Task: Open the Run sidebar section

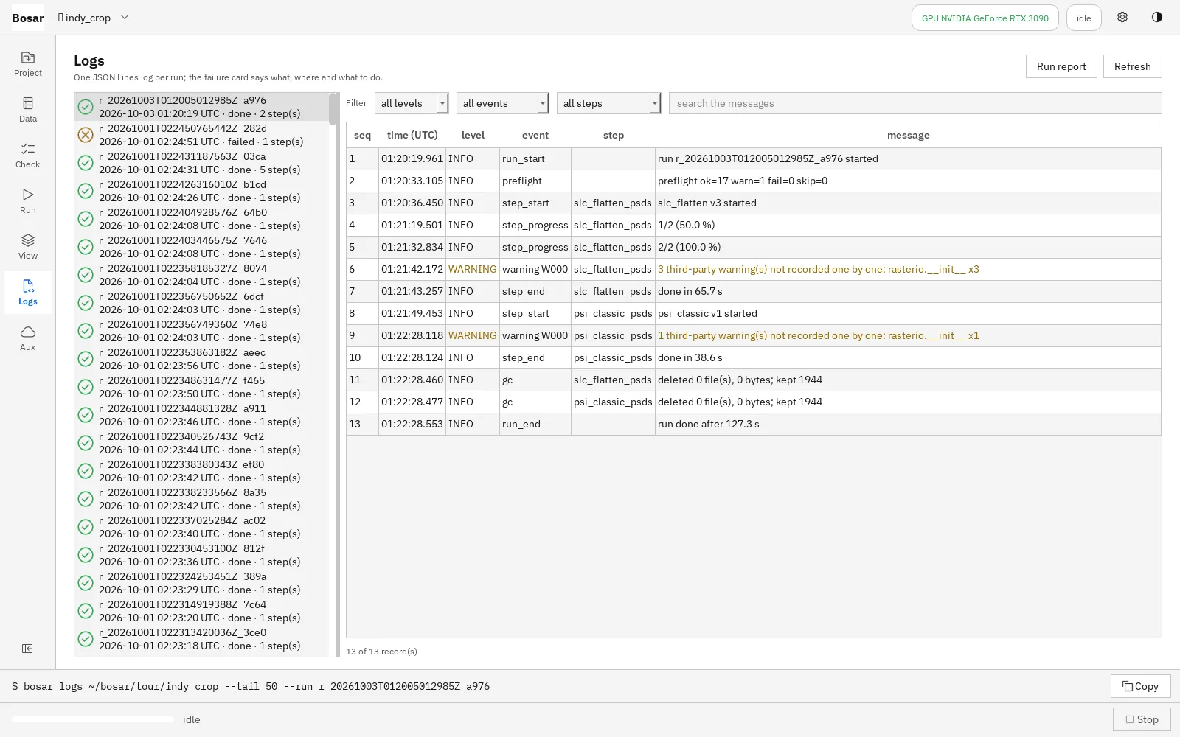Action: (28, 201)
